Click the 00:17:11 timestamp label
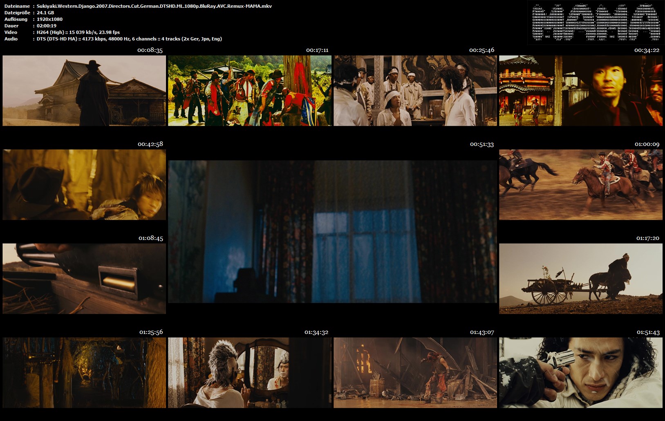Viewport: 665px width, 421px height. pos(317,50)
